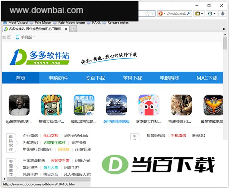Click the horizontal scrollbar left arrow
This screenshot has height=188, width=229.
click(4, 179)
